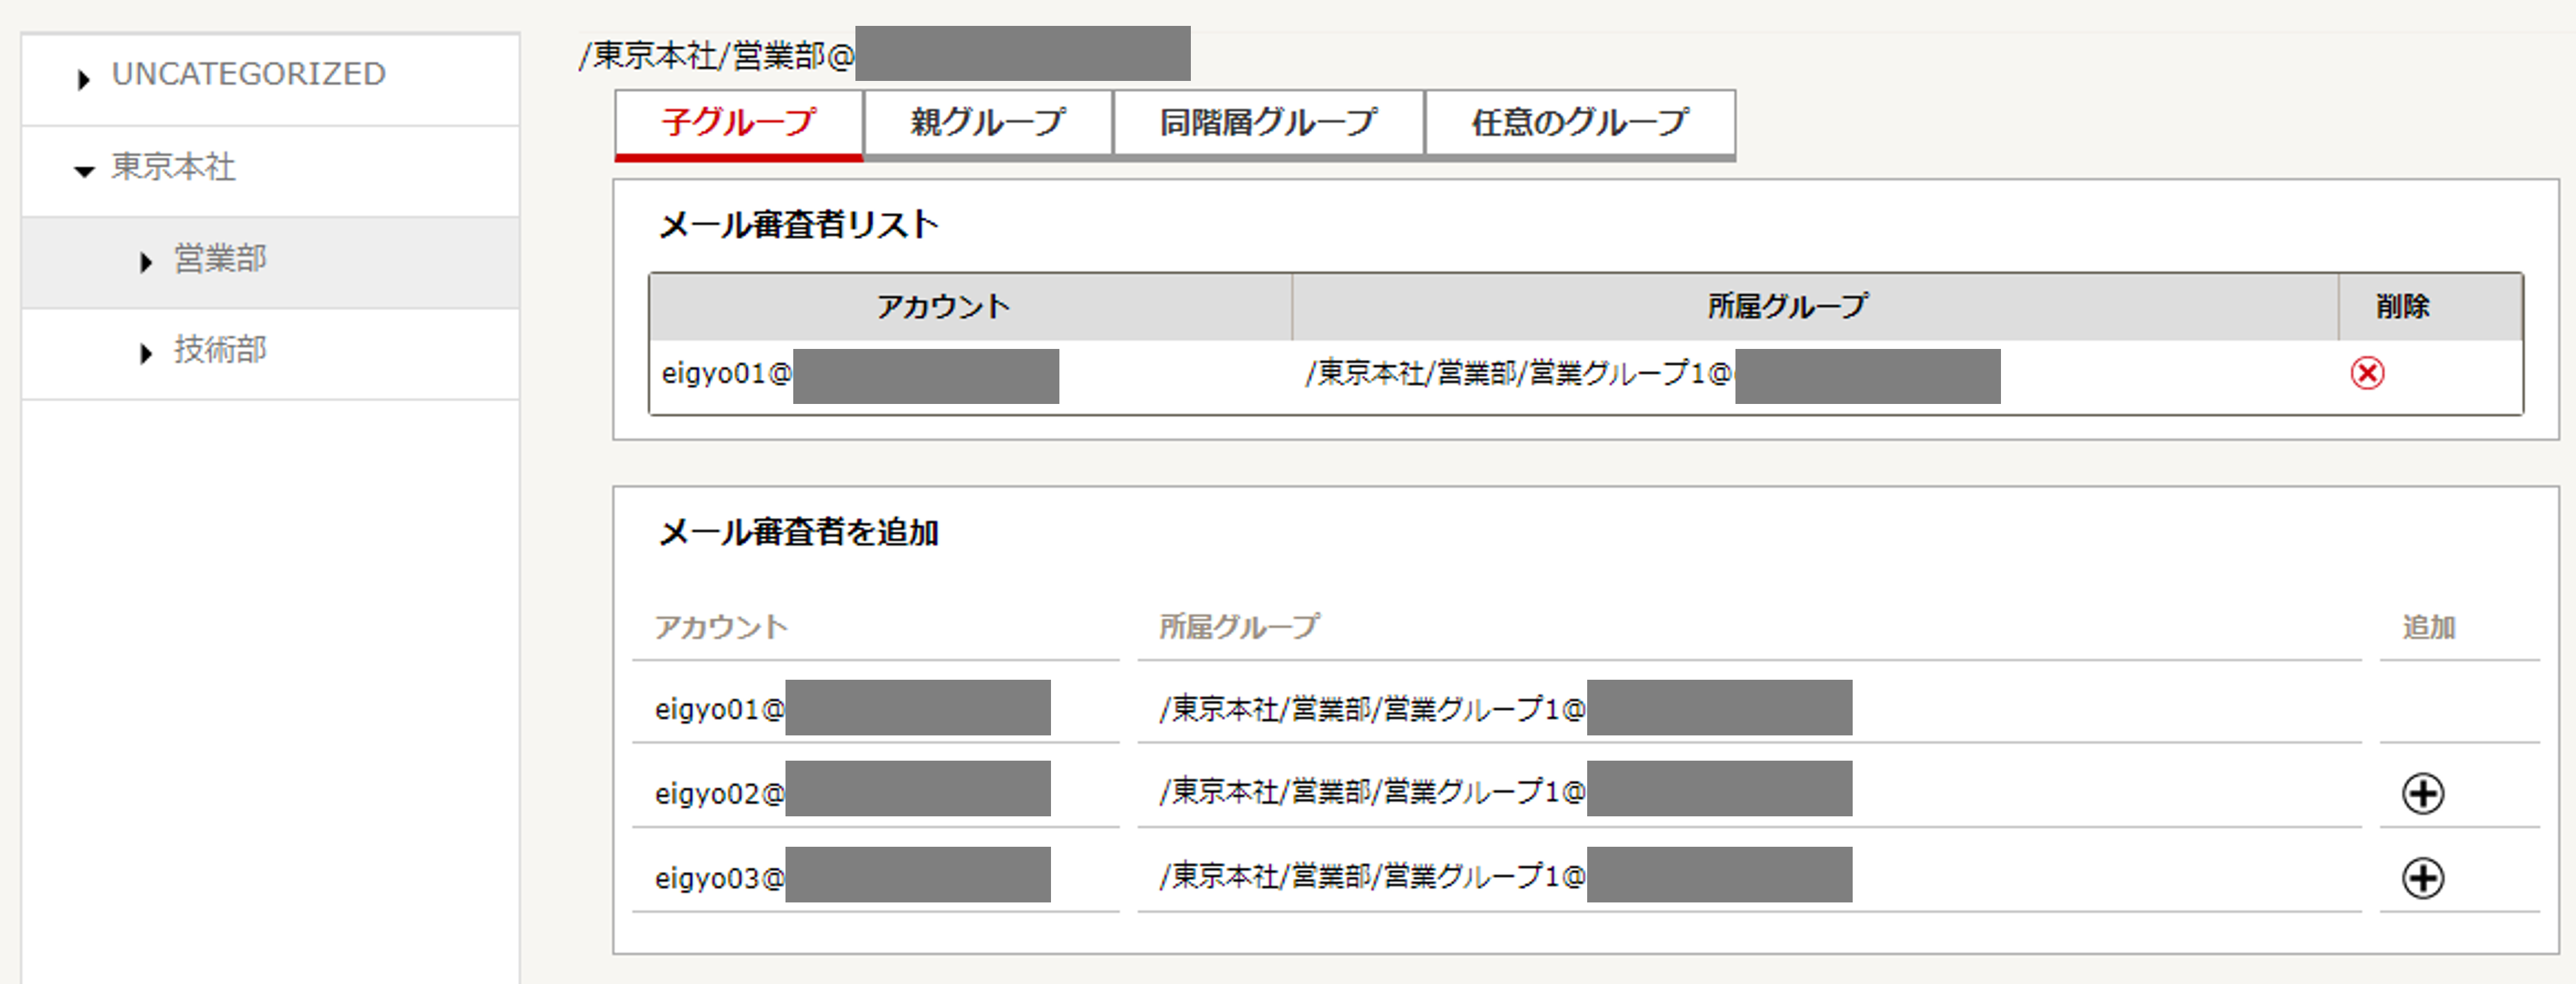Viewport: 2576px width, 984px height.
Task: Click the メール審査者リスト heading
Action: 798,224
